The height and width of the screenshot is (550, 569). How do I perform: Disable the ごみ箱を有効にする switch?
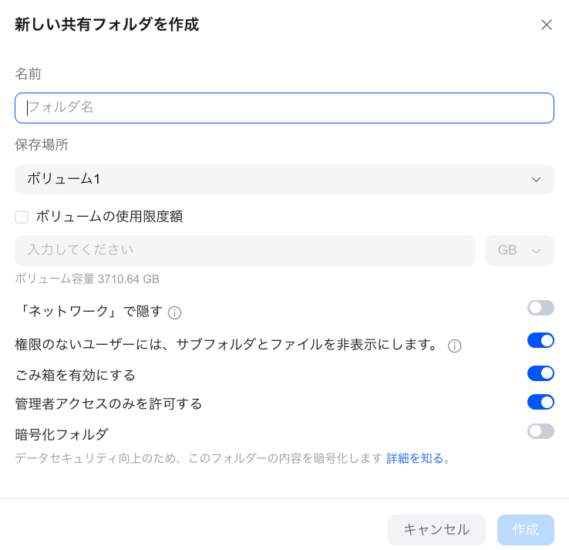[540, 373]
